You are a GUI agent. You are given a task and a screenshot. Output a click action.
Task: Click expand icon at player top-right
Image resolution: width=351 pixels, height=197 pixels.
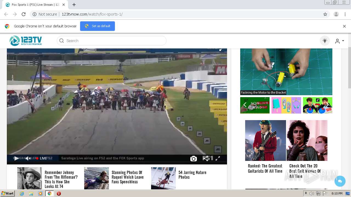click(221, 50)
